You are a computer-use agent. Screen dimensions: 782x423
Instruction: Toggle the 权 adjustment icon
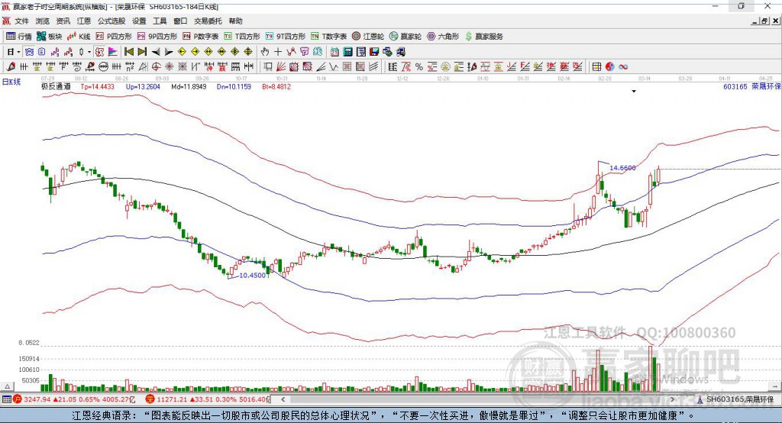click(100, 52)
